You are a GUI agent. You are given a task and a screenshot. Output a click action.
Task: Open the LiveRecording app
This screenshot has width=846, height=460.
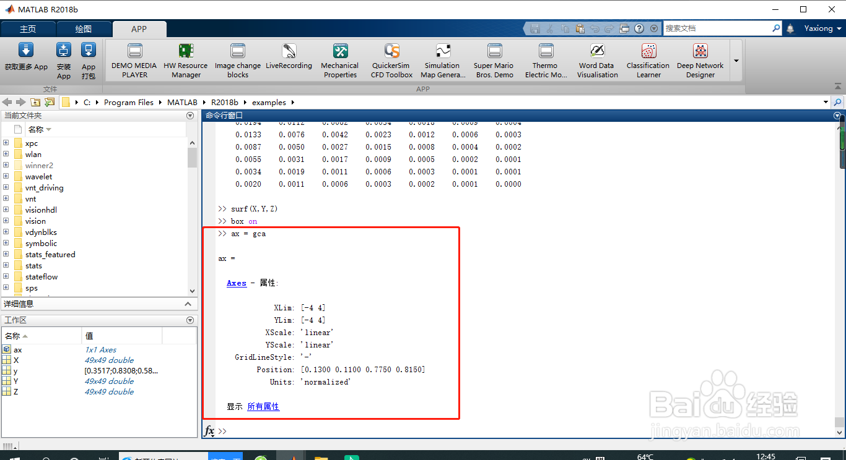(289, 57)
